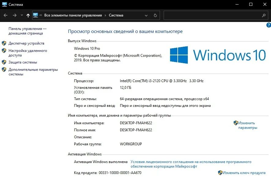The width and height of the screenshot is (271, 185).
Task: Open 'Дополнительные параметры системы'
Action: tap(33, 72)
